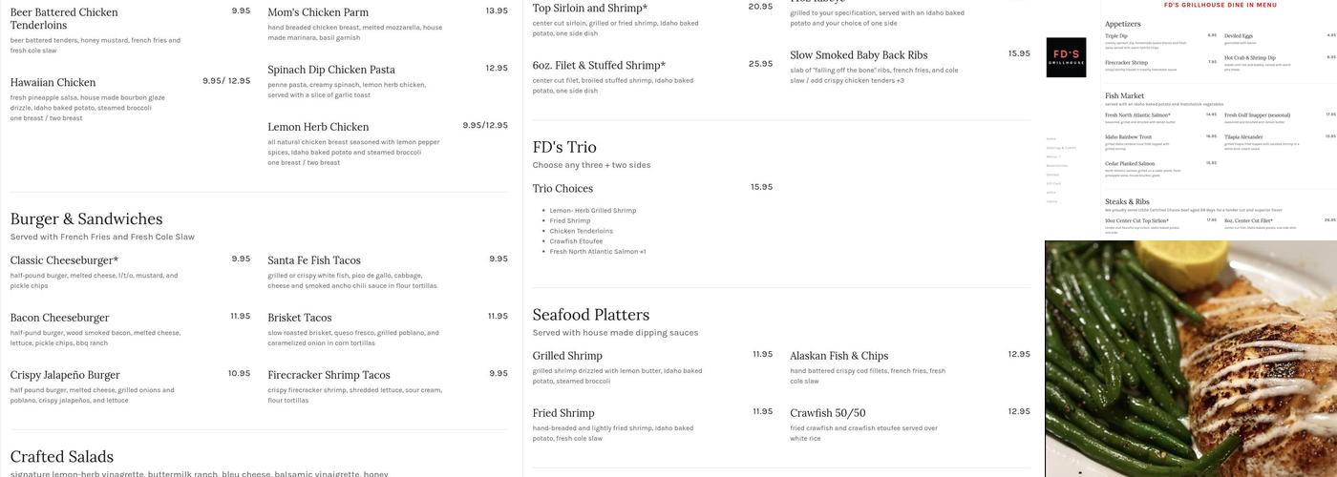Select the Classic Cheeseburger menu item

(x=64, y=260)
